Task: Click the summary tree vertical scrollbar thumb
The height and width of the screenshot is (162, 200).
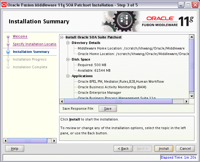Action: (192, 65)
